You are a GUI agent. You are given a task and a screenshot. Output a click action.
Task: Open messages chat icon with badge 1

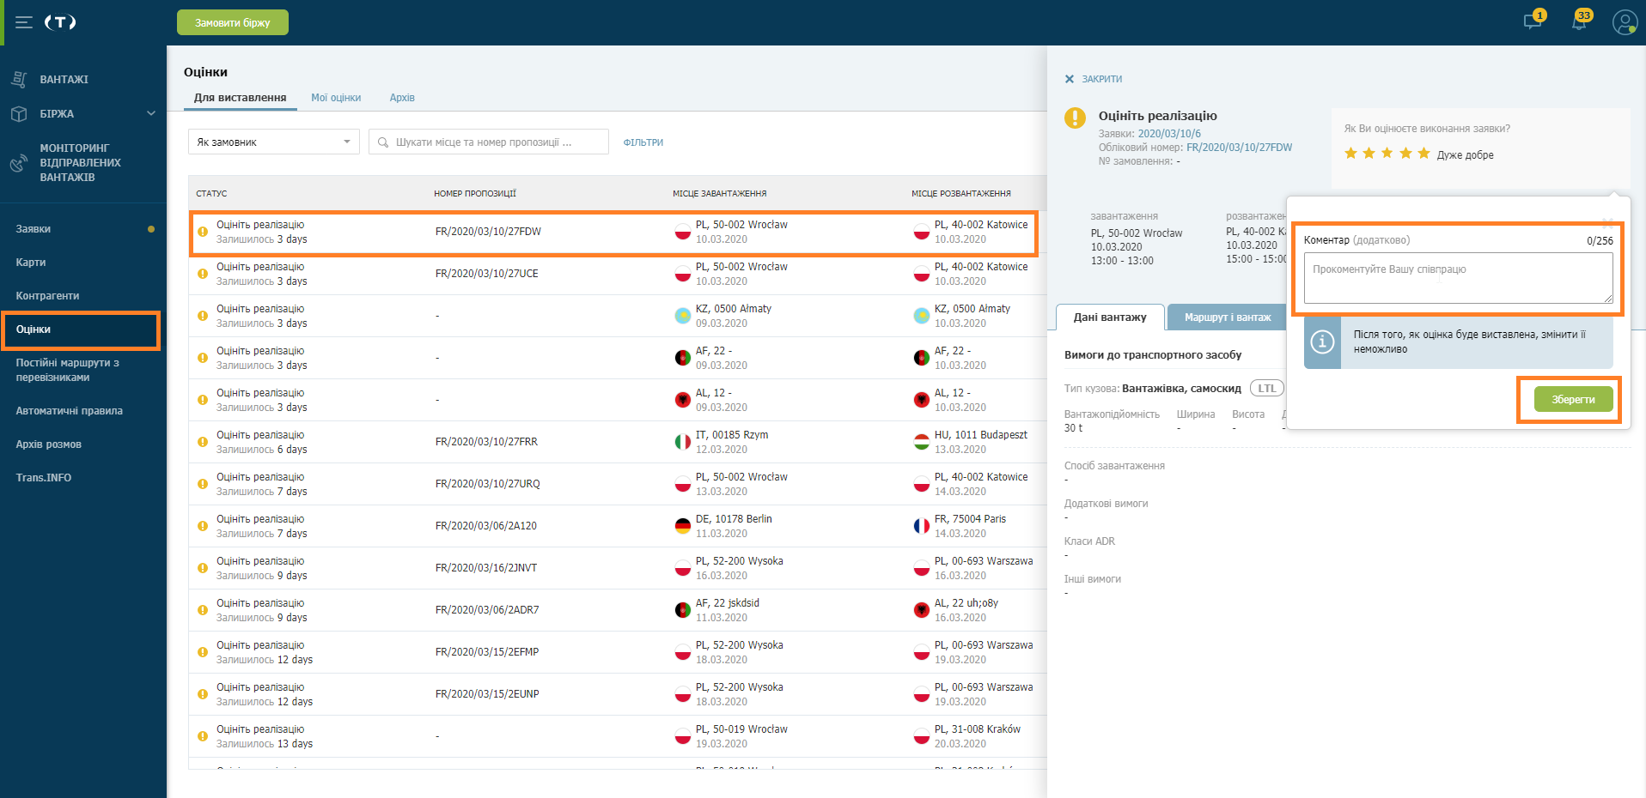tap(1533, 21)
